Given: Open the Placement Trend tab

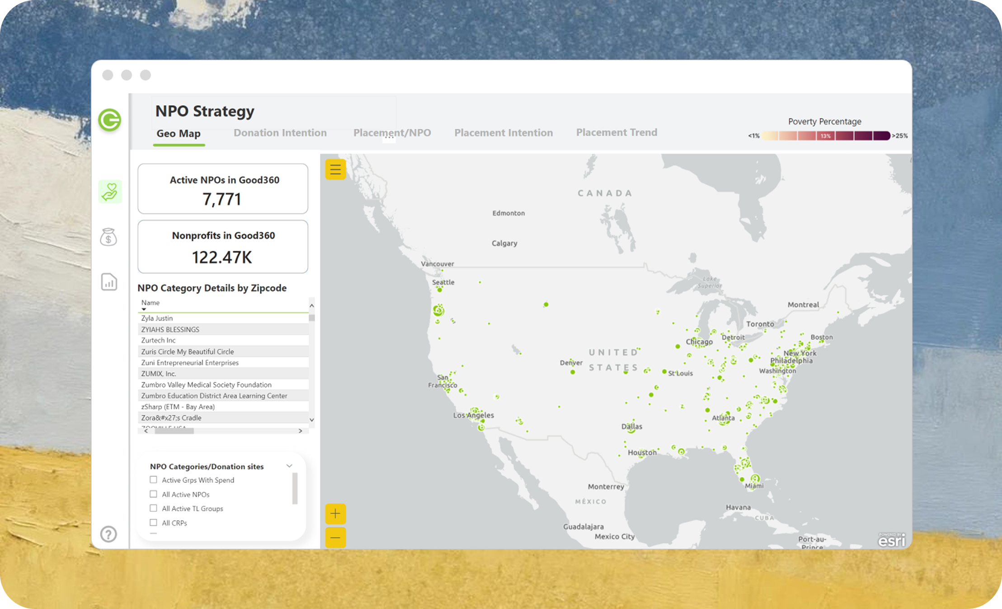Looking at the screenshot, I should click(616, 132).
